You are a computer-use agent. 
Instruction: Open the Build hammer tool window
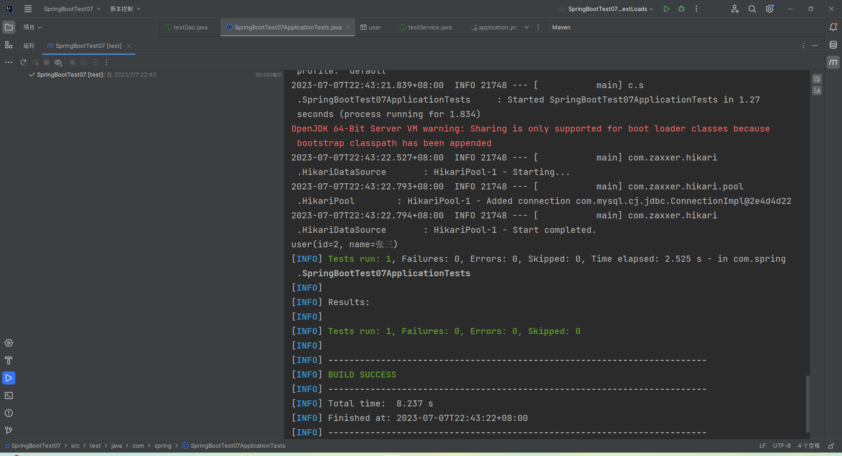click(x=9, y=360)
